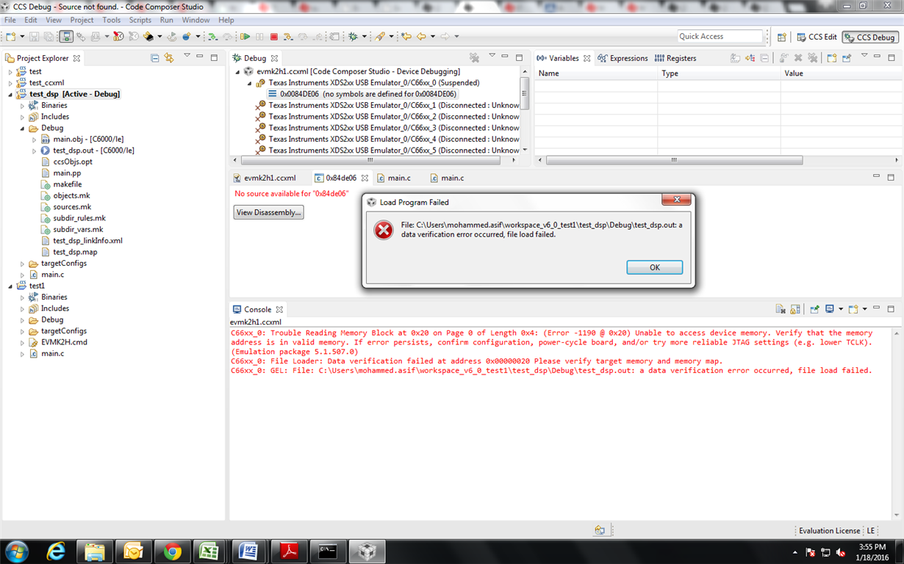Click the Collapse All icon in Variables view
The height and width of the screenshot is (564, 904).
tap(764, 57)
